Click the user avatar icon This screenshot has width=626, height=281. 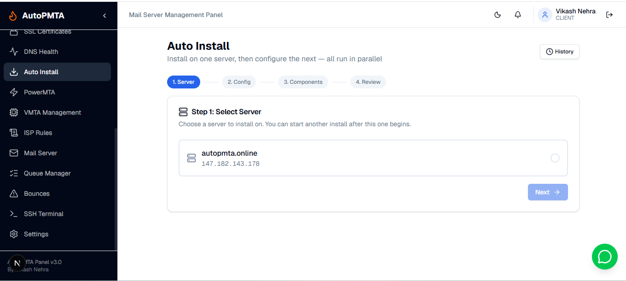pos(545,15)
